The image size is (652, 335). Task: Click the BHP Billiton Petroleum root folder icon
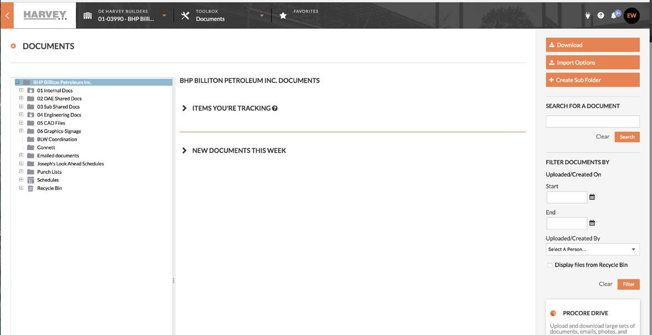point(27,83)
